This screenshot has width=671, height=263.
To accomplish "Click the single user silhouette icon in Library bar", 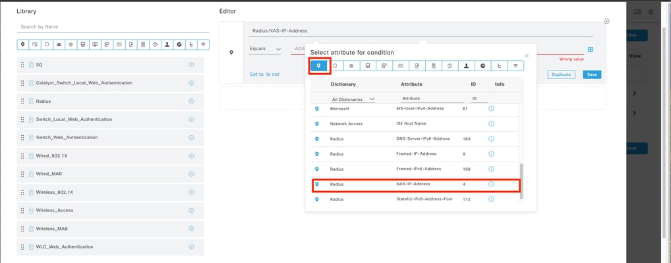I will [167, 44].
